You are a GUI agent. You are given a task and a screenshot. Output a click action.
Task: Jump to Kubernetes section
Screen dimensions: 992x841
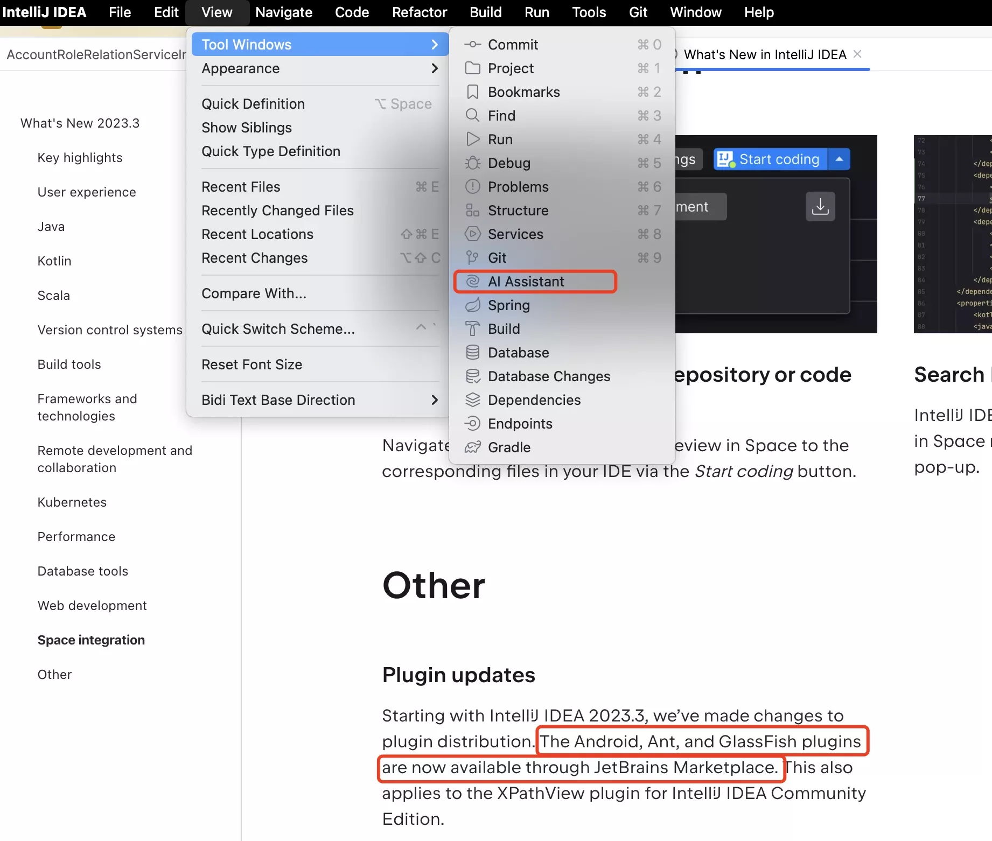(x=72, y=502)
